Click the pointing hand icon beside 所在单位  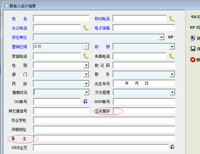click(x=171, y=37)
